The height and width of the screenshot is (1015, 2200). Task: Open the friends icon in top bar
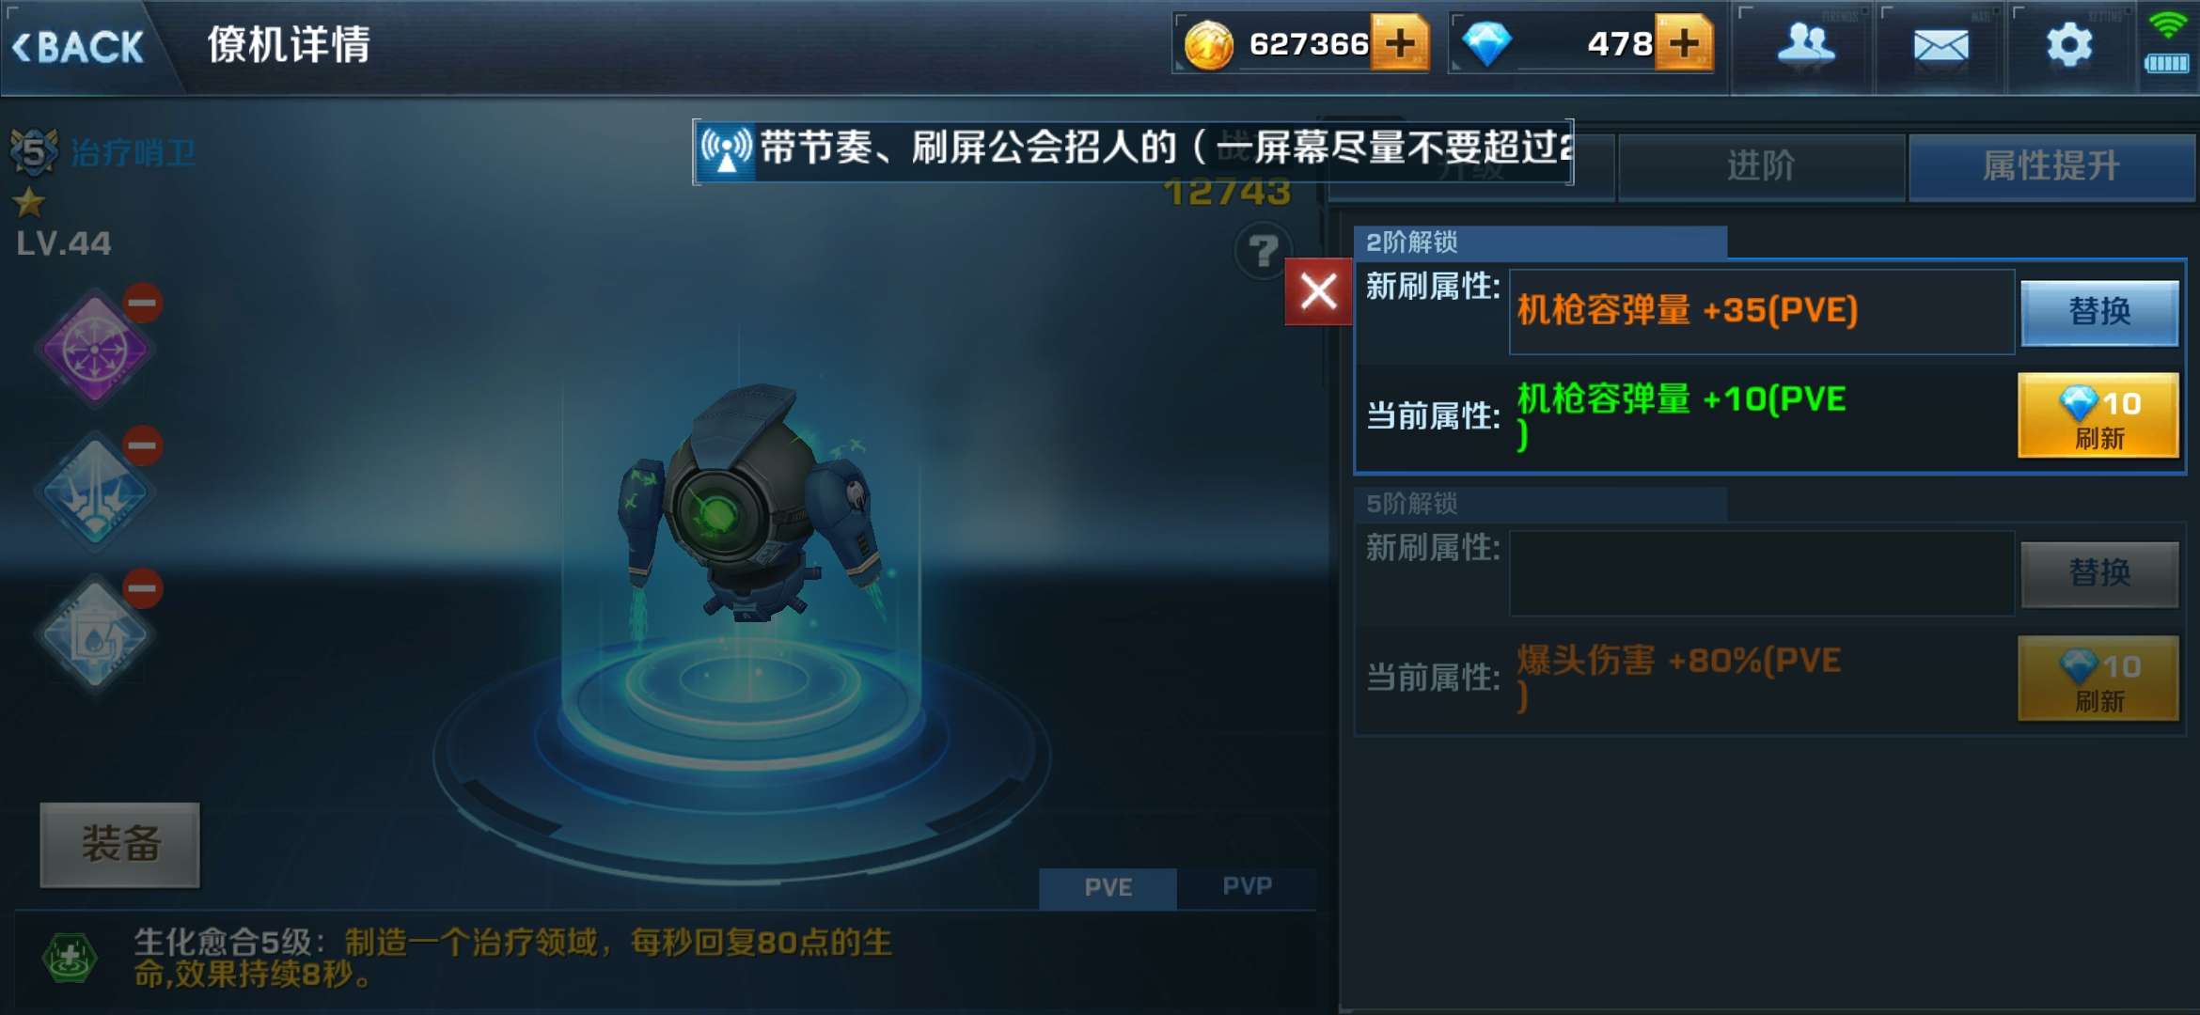tap(1804, 45)
